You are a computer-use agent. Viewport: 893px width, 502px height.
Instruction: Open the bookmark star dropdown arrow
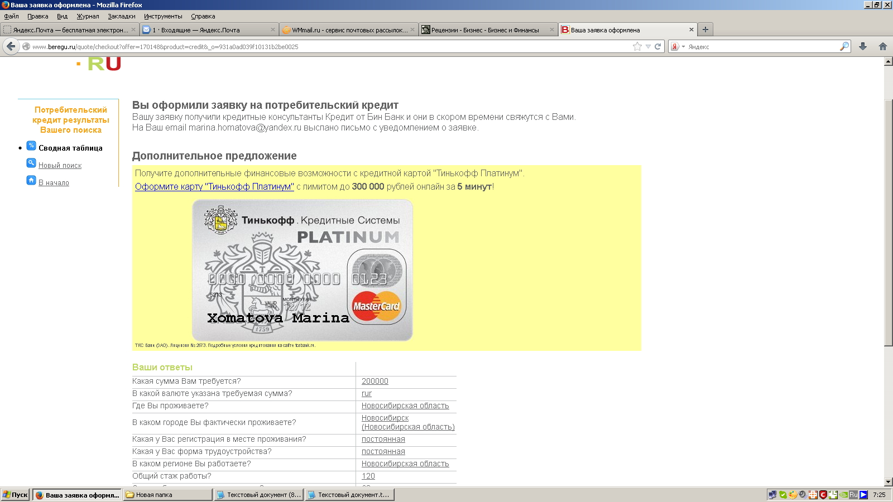pyautogui.click(x=648, y=47)
